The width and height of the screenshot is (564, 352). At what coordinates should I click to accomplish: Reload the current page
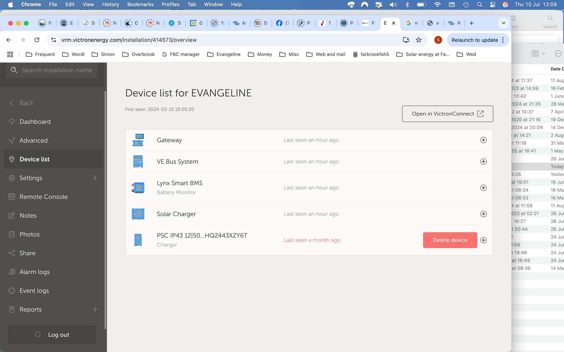(x=37, y=40)
